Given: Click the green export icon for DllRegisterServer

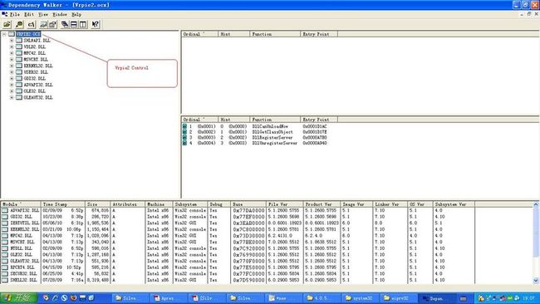Looking at the screenshot, I should tap(184, 137).
